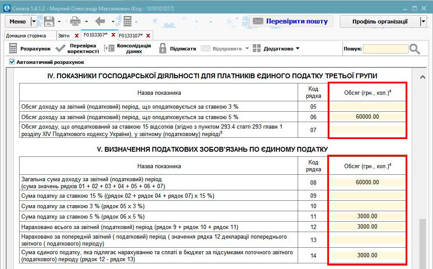
Task: Switch to the F0133107 tab
Action: tap(131, 36)
